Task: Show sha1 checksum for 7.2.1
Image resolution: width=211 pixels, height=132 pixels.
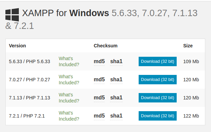Action: point(116,116)
